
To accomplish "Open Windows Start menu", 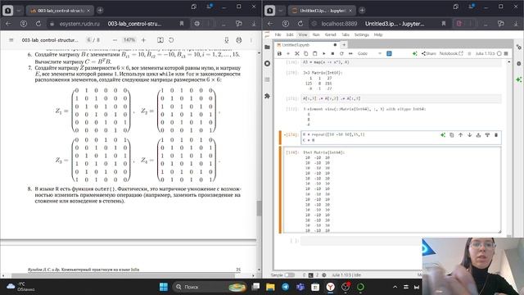I will click(x=164, y=287).
